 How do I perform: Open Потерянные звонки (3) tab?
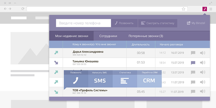click(146, 36)
